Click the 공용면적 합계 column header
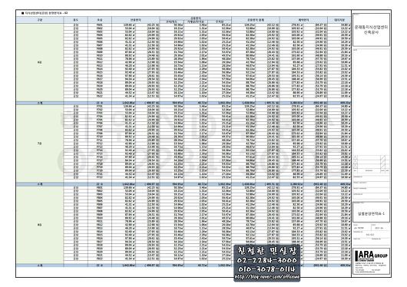 click(256, 20)
